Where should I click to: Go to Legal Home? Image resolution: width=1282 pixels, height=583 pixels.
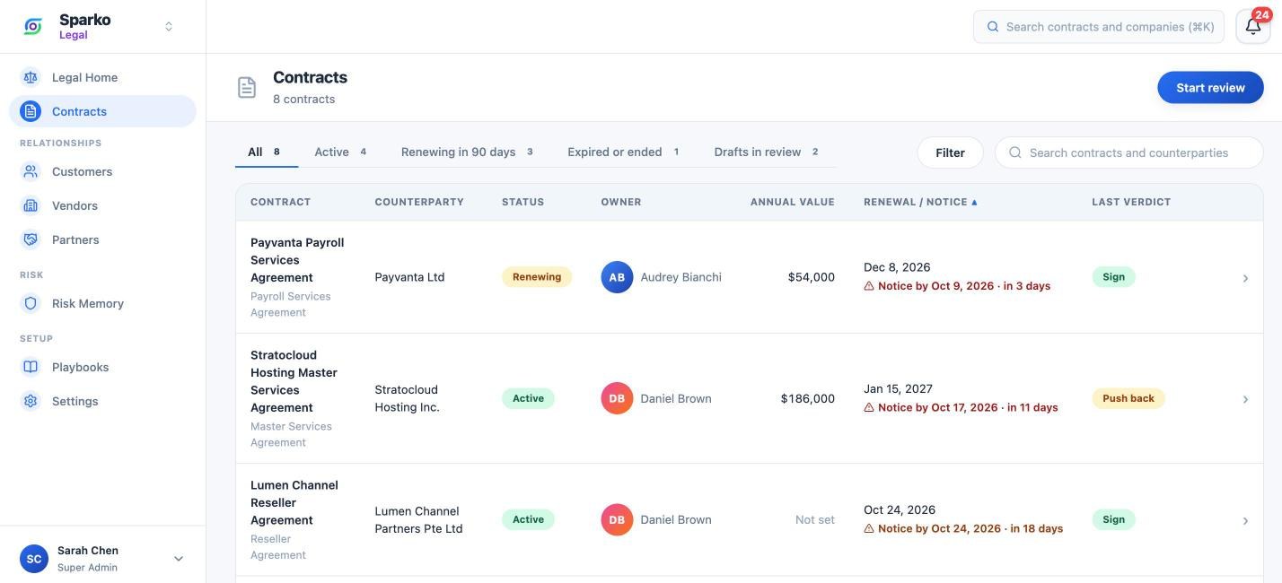coord(102,77)
